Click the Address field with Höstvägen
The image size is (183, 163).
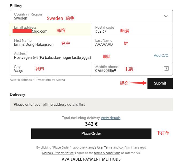(80, 56)
